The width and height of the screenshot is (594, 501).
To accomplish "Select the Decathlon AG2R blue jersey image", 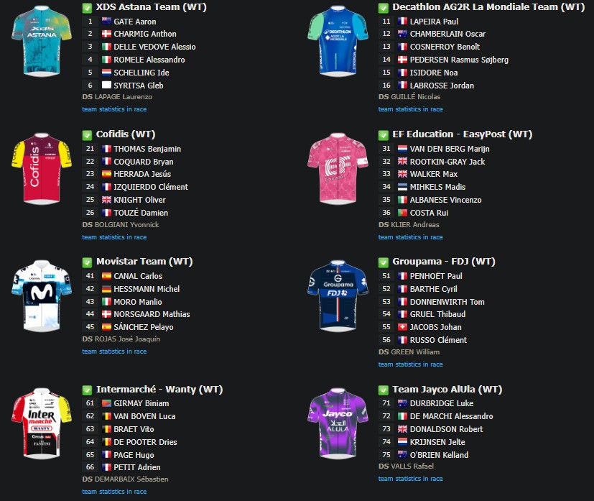I will click(338, 41).
